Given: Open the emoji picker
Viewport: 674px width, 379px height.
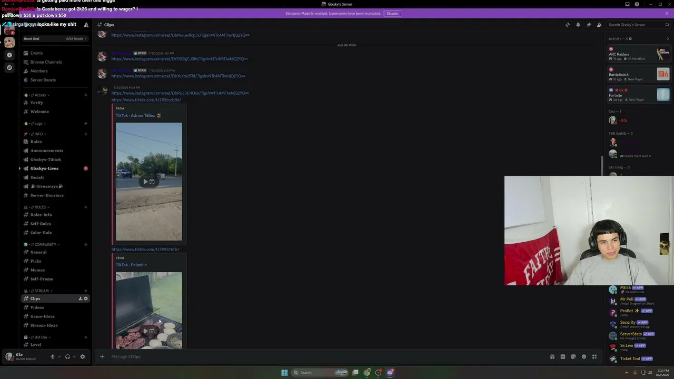Looking at the screenshot, I should coord(584,356).
